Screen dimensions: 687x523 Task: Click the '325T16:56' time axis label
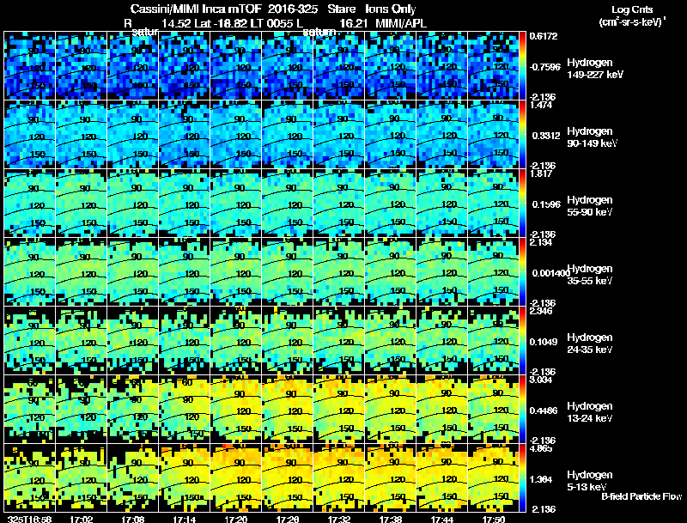(30, 519)
